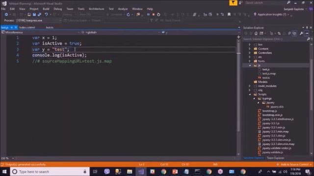Select test.ts in Solution Explorer

pos(266,78)
